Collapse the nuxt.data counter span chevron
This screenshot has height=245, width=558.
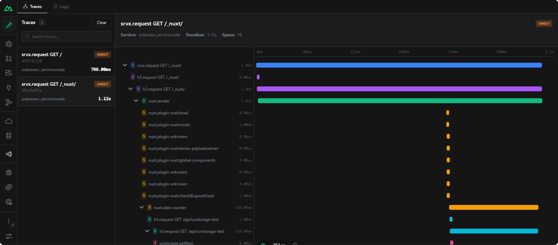point(141,207)
